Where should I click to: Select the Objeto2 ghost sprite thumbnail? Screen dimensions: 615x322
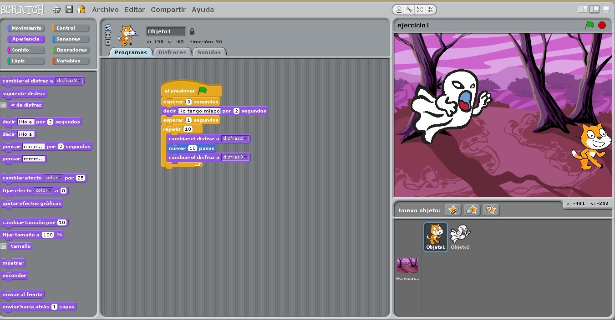(x=460, y=236)
